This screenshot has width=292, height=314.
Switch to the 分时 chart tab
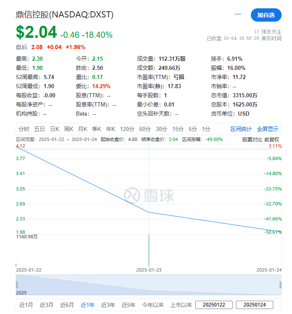tap(24, 129)
